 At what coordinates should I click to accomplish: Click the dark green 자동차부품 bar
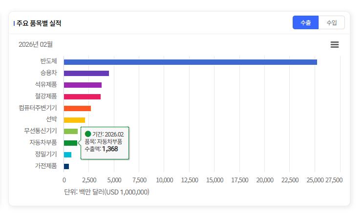point(70,143)
